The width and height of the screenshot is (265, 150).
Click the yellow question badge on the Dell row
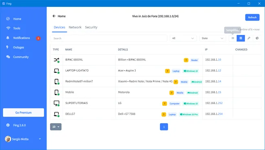click(x=163, y=115)
